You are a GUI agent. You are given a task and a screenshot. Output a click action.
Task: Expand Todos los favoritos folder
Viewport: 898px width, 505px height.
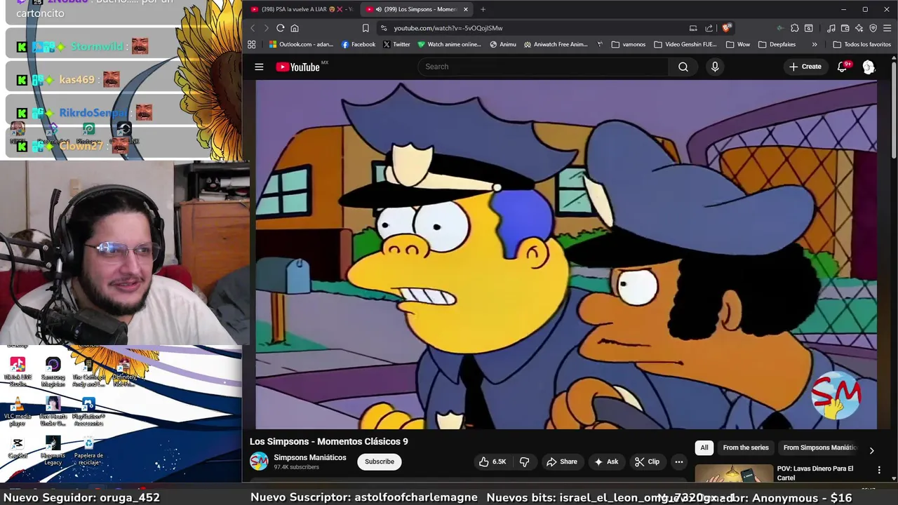862,44
